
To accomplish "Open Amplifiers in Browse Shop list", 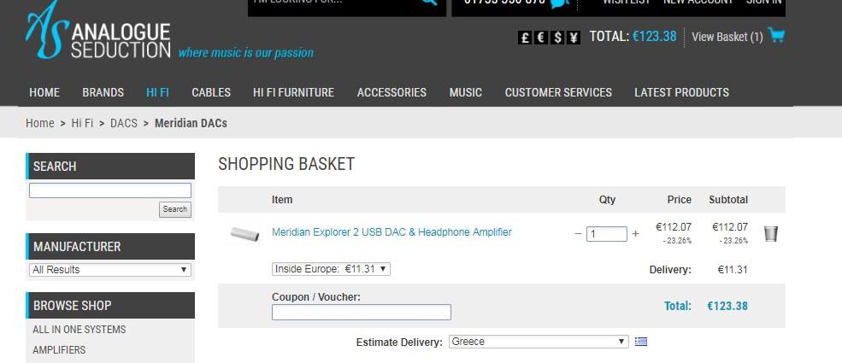I will [x=59, y=350].
